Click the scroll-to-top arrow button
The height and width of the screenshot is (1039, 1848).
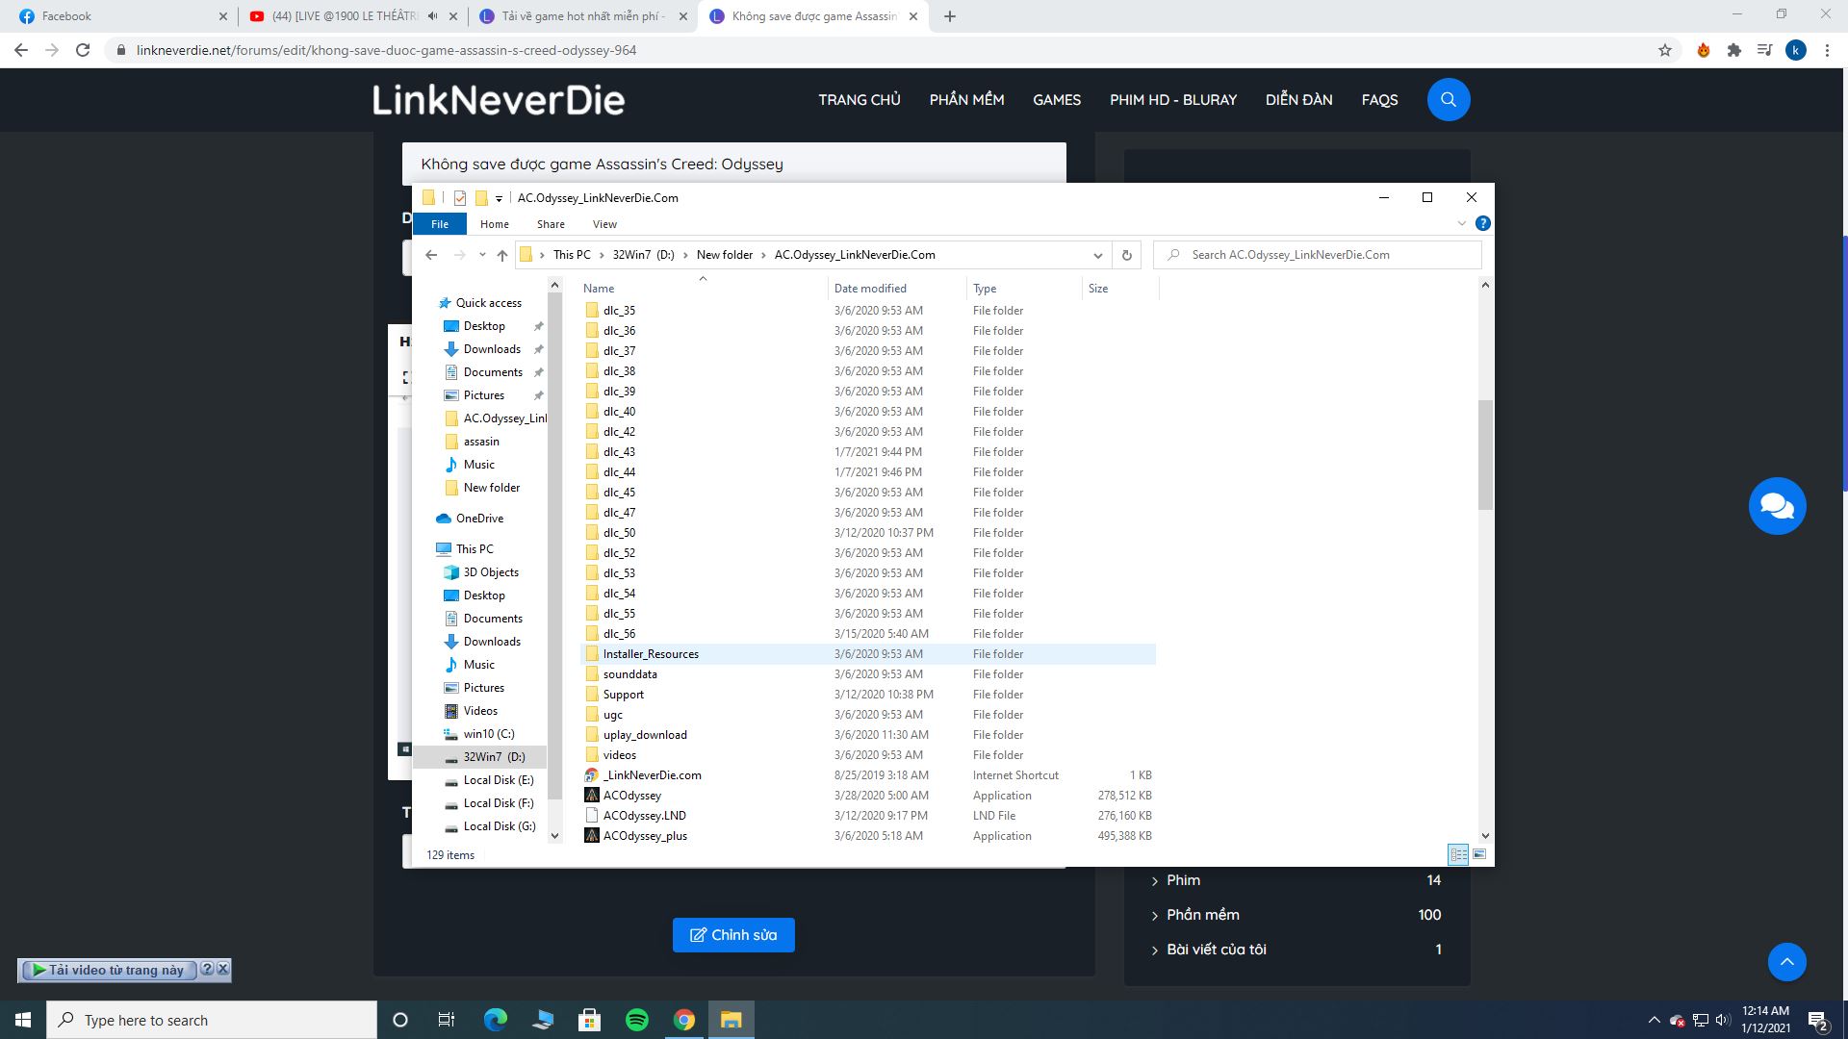pos(1786,962)
